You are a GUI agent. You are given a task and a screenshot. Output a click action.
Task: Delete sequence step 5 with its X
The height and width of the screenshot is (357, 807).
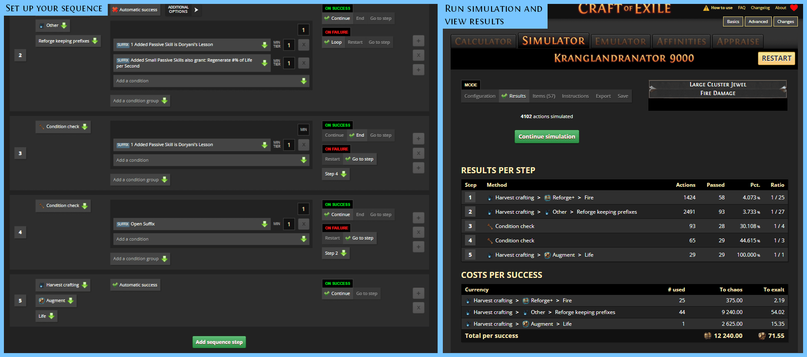click(x=418, y=308)
